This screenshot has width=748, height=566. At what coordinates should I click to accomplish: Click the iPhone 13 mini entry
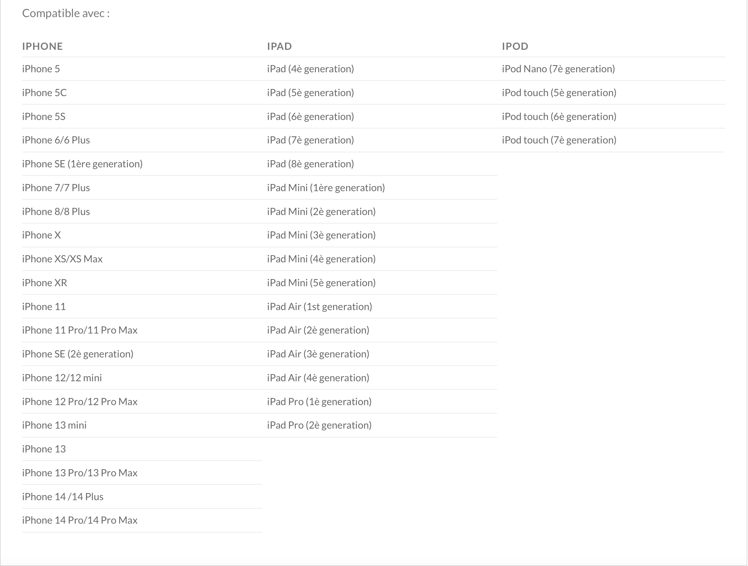pos(54,425)
